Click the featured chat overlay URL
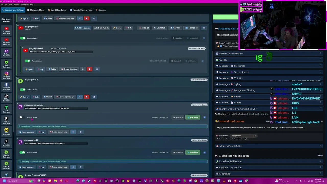Screen dimensions: 327x184 pos(260,128)
